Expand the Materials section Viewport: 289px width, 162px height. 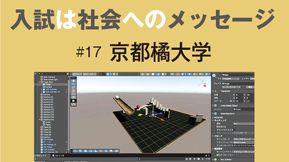213,117
